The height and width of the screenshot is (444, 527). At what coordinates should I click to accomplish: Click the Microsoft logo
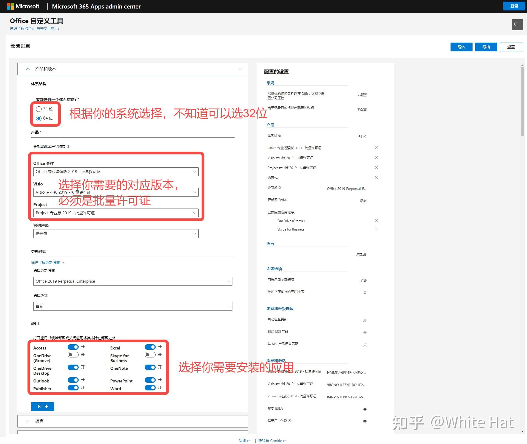coord(23,6)
